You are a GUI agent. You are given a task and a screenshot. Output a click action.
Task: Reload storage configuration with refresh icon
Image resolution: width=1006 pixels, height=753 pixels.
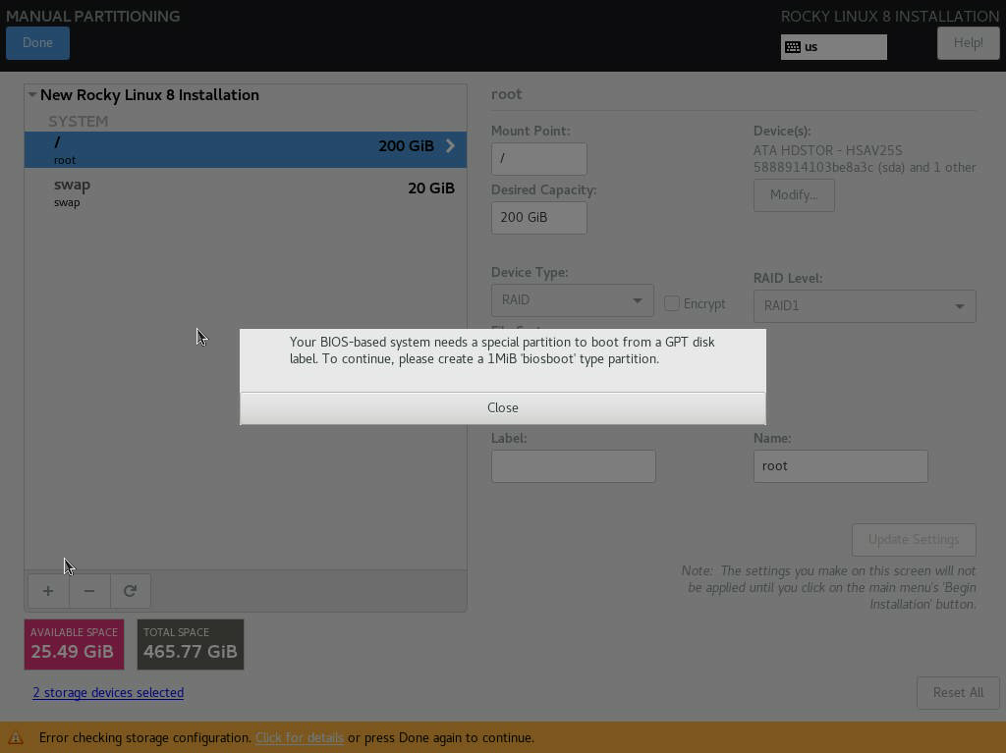point(131,591)
